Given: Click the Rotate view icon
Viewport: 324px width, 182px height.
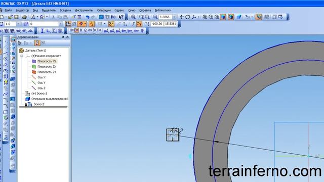Looking at the screenshot, I should pos(188,17).
